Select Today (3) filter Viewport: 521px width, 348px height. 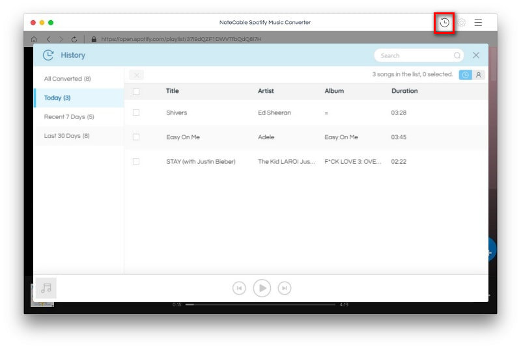pyautogui.click(x=79, y=98)
